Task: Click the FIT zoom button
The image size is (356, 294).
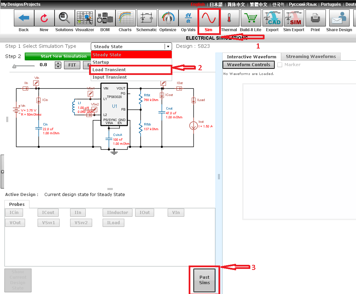Action: coord(72,65)
